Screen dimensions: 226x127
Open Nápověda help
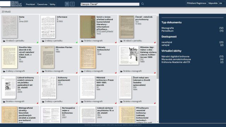tap(213, 3)
